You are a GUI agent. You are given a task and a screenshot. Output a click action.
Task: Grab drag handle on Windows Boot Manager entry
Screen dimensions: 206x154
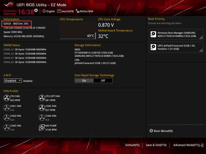click(x=201, y=37)
